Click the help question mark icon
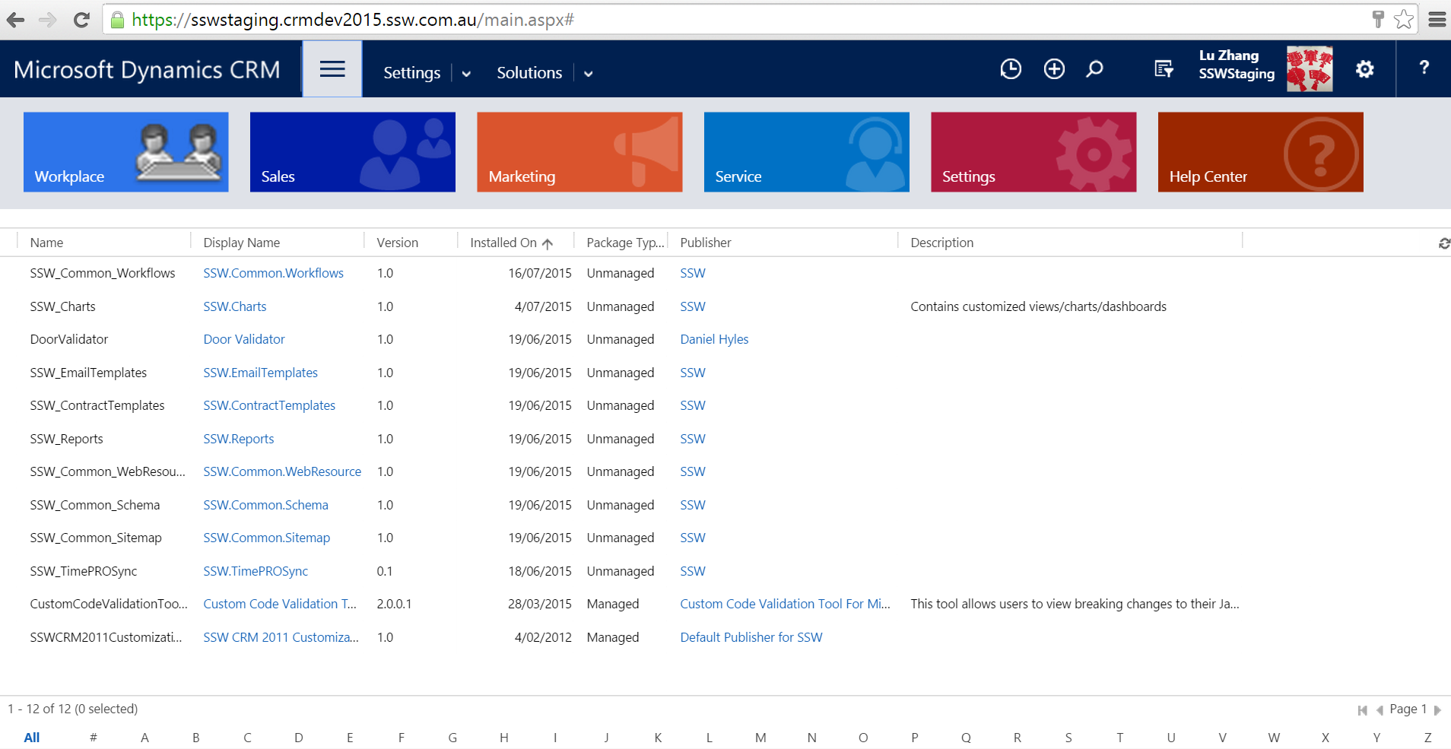 [x=1424, y=68]
